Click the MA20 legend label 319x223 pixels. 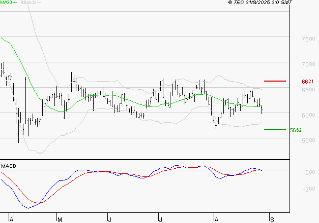(7, 3)
